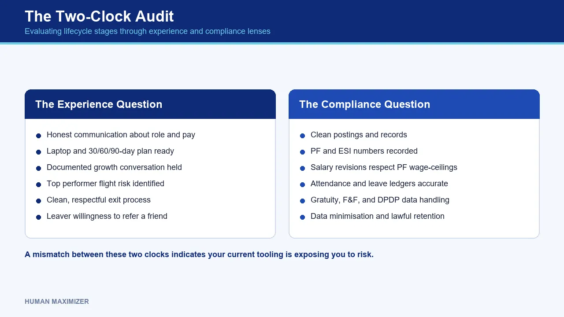This screenshot has width=564, height=317.
Task: Select 'The Experience Question' card header
Action: tap(150, 104)
